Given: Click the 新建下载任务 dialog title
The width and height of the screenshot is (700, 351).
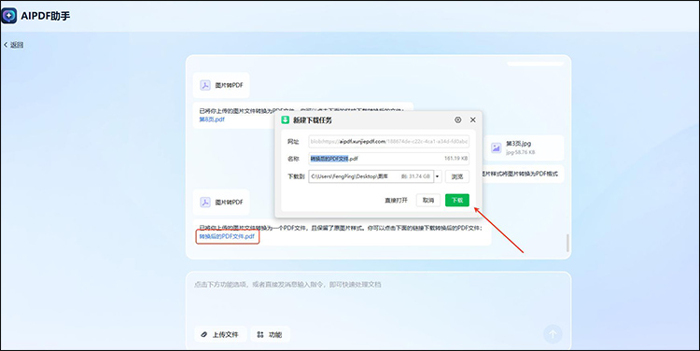Looking at the screenshot, I should click(312, 120).
